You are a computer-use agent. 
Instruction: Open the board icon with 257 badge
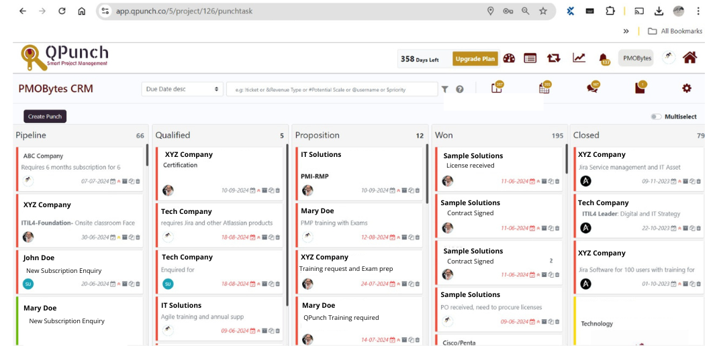tap(497, 87)
